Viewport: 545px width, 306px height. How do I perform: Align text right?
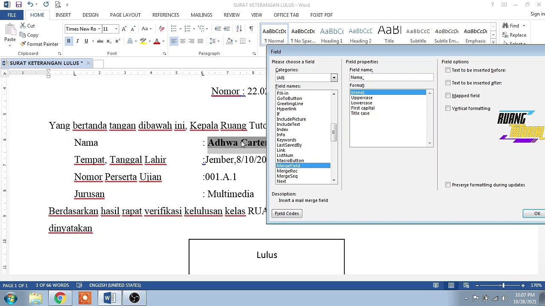pos(191,41)
